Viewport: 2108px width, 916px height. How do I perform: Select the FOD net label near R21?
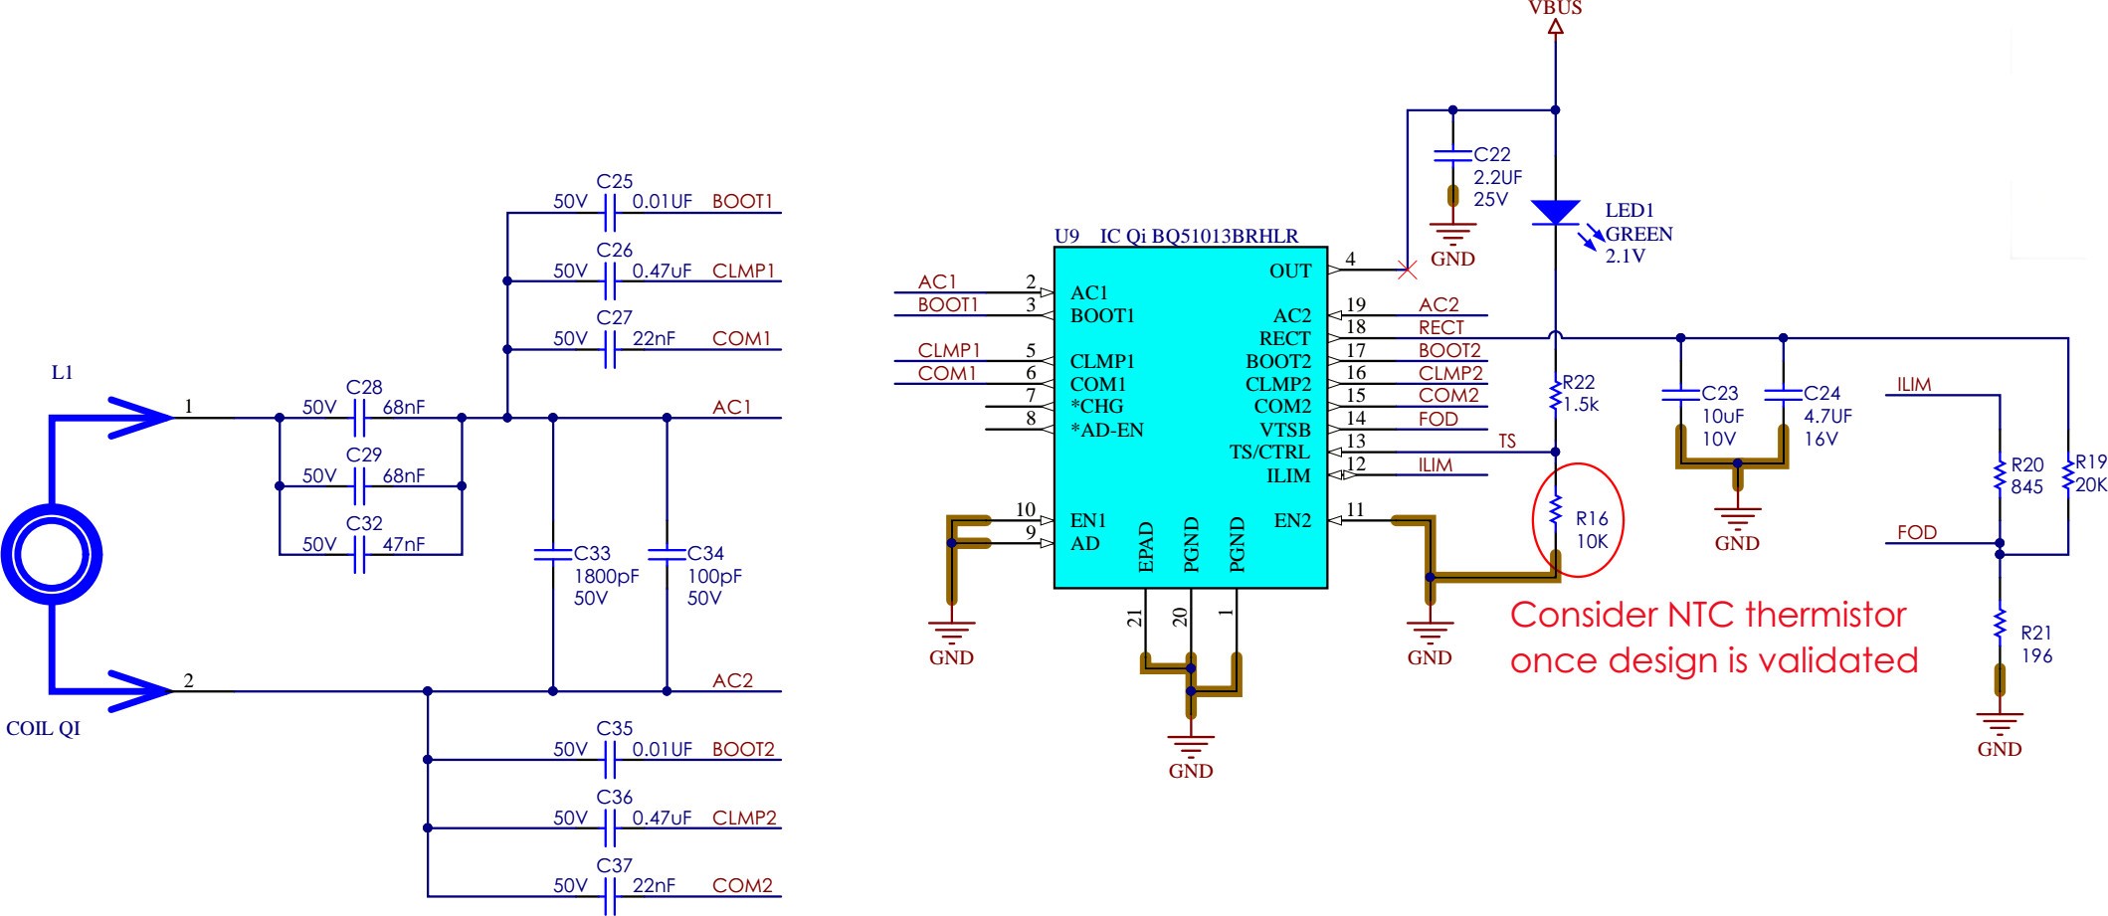pos(1916,532)
